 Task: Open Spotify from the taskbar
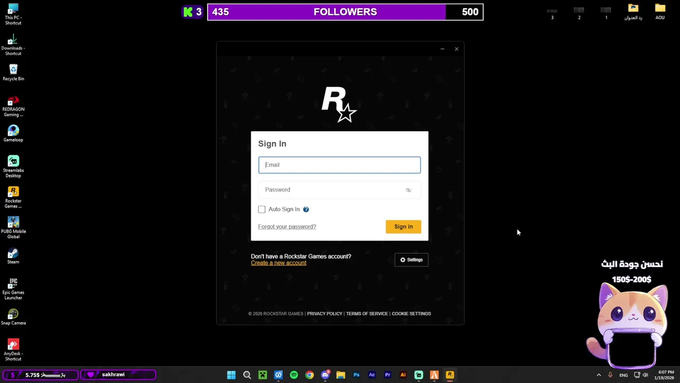[x=294, y=375]
